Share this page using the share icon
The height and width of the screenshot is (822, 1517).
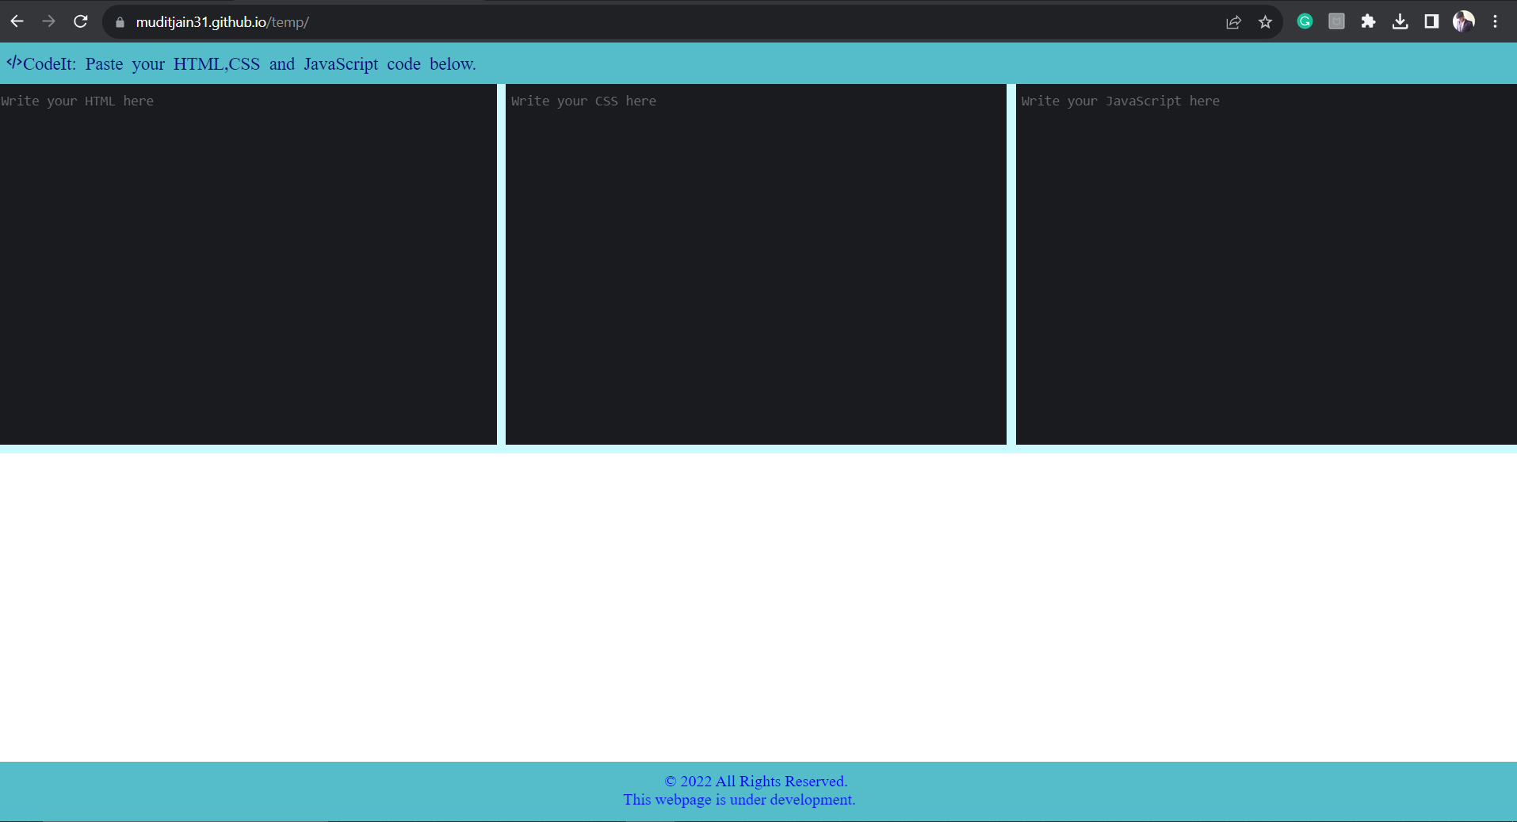[x=1233, y=22]
